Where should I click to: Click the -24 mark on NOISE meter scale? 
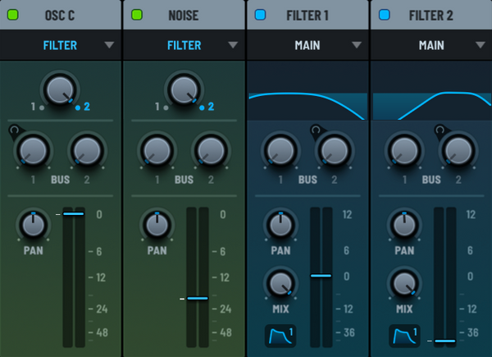pyautogui.click(x=223, y=309)
